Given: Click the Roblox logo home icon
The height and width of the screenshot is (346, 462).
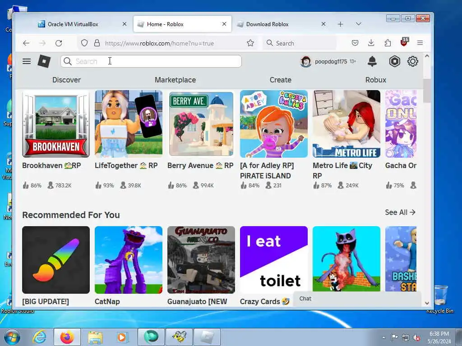Looking at the screenshot, I should coord(44,61).
